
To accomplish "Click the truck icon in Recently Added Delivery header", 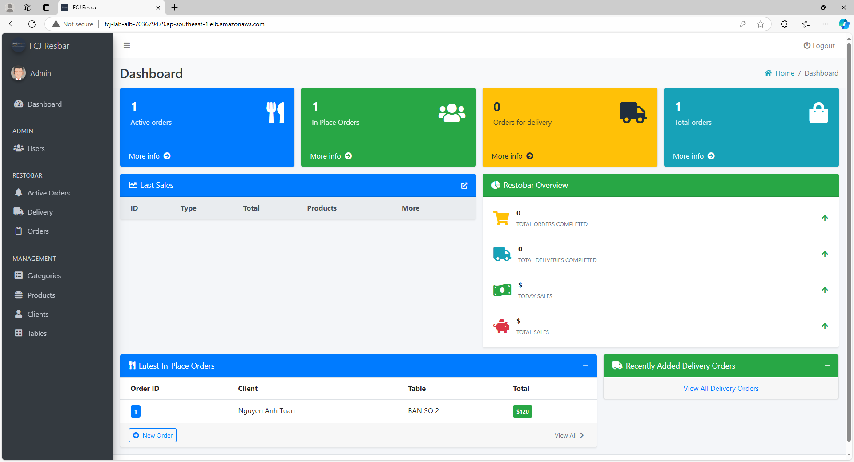I will (x=617, y=366).
